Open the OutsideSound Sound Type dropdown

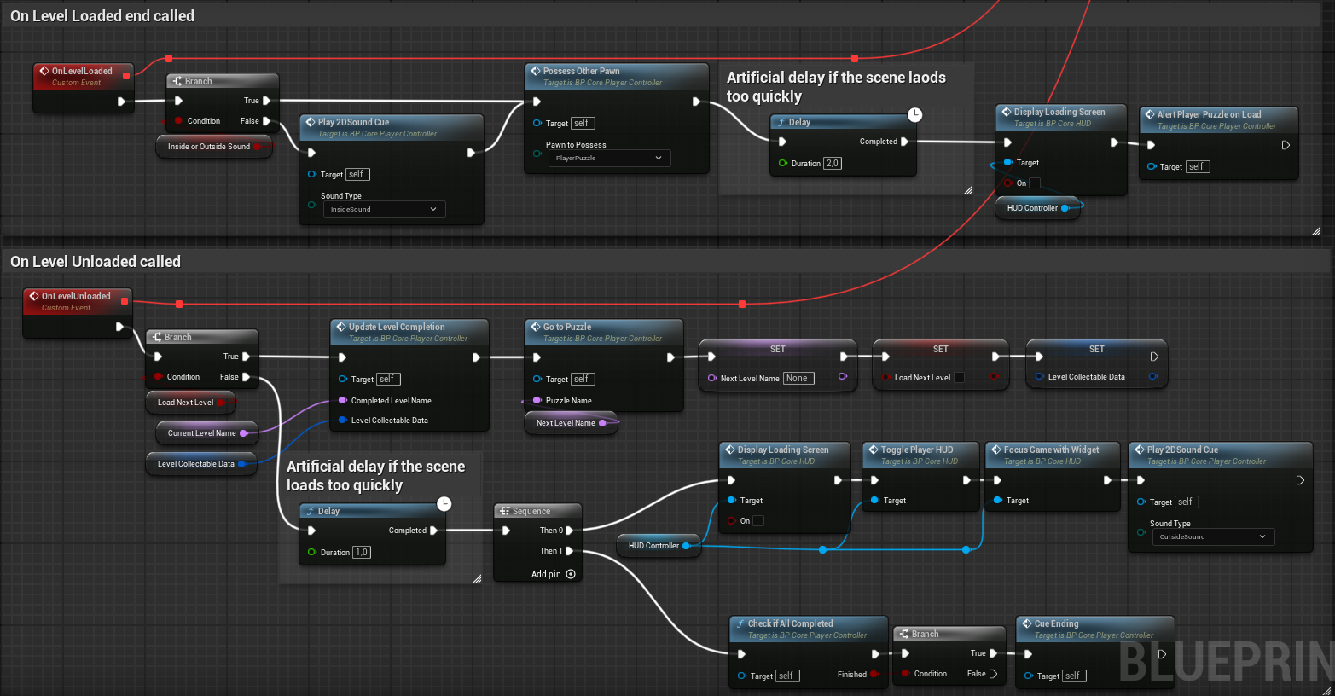1213,536
